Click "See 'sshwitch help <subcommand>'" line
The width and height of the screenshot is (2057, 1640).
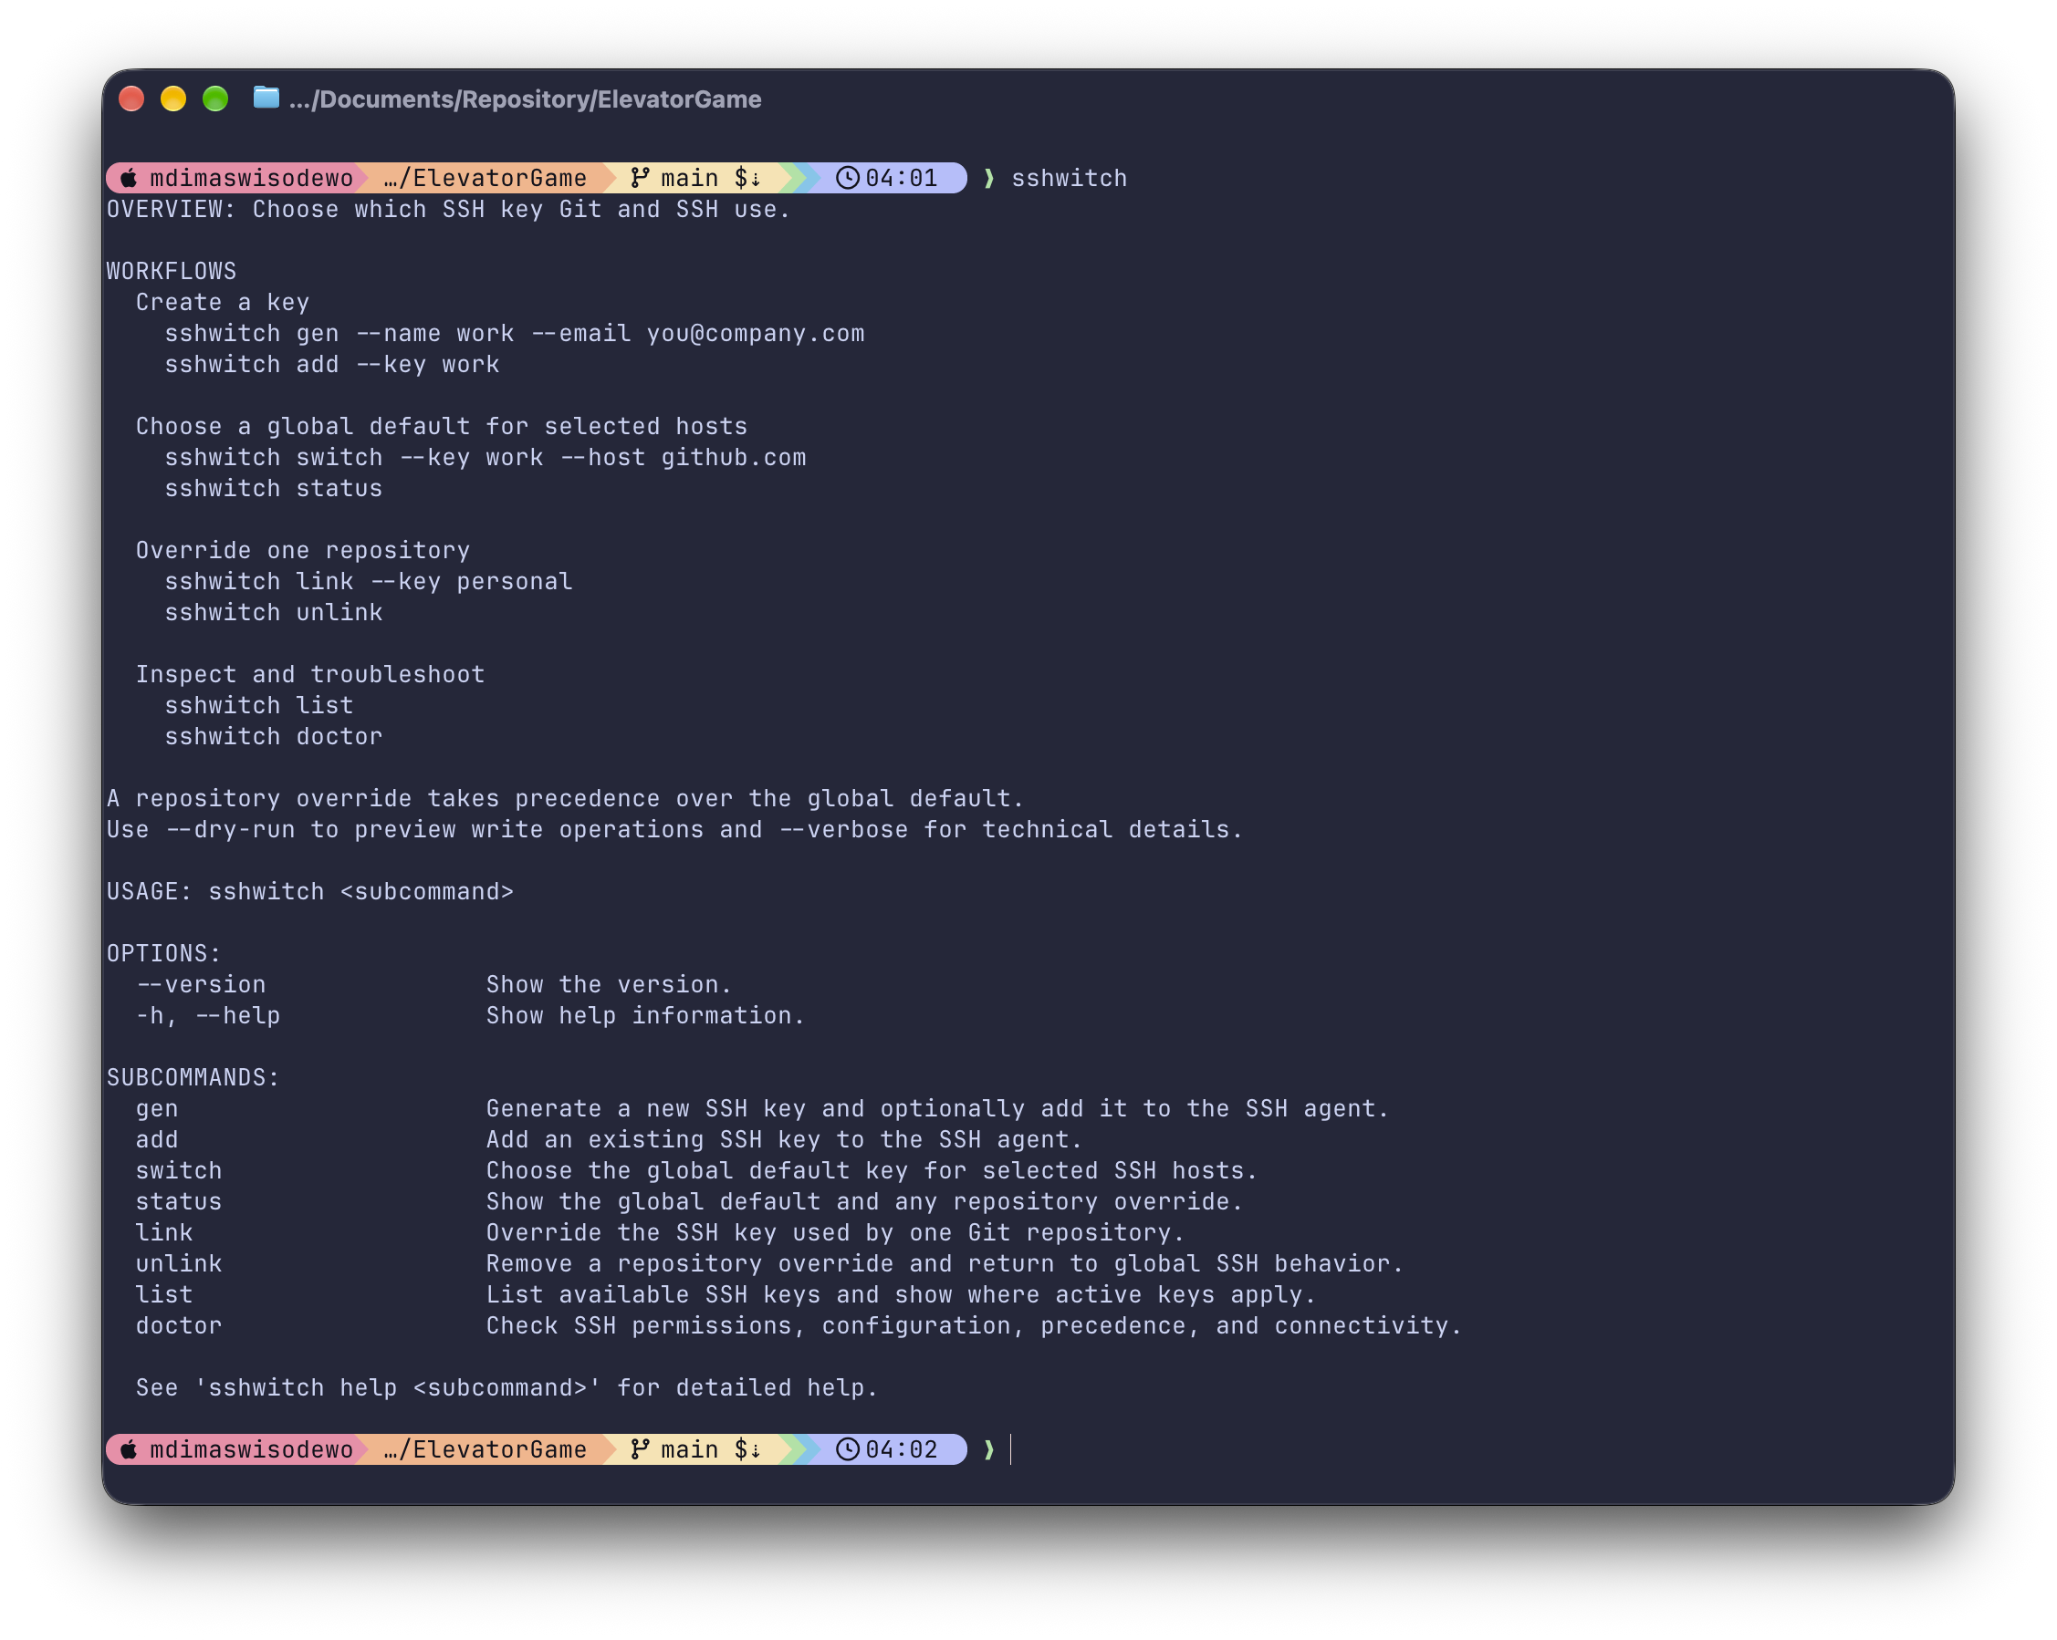coord(507,1387)
